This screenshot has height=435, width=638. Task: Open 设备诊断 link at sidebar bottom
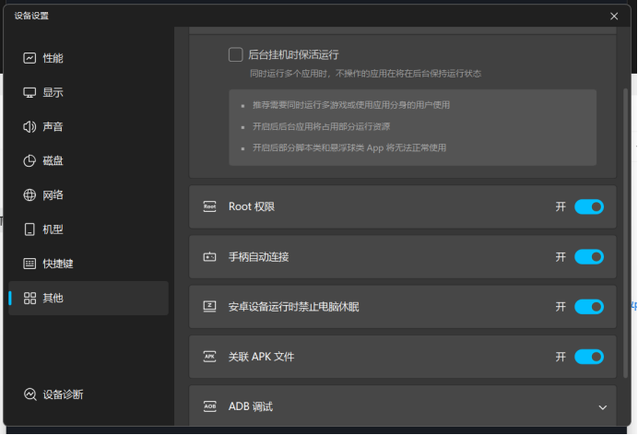click(x=63, y=394)
